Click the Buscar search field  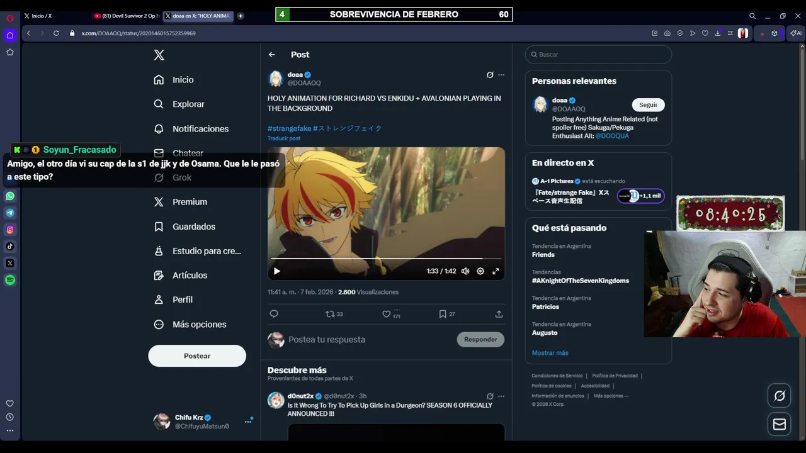pyautogui.click(x=598, y=55)
